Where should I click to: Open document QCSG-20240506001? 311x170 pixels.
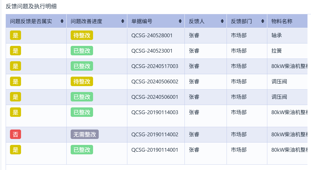click(x=155, y=97)
